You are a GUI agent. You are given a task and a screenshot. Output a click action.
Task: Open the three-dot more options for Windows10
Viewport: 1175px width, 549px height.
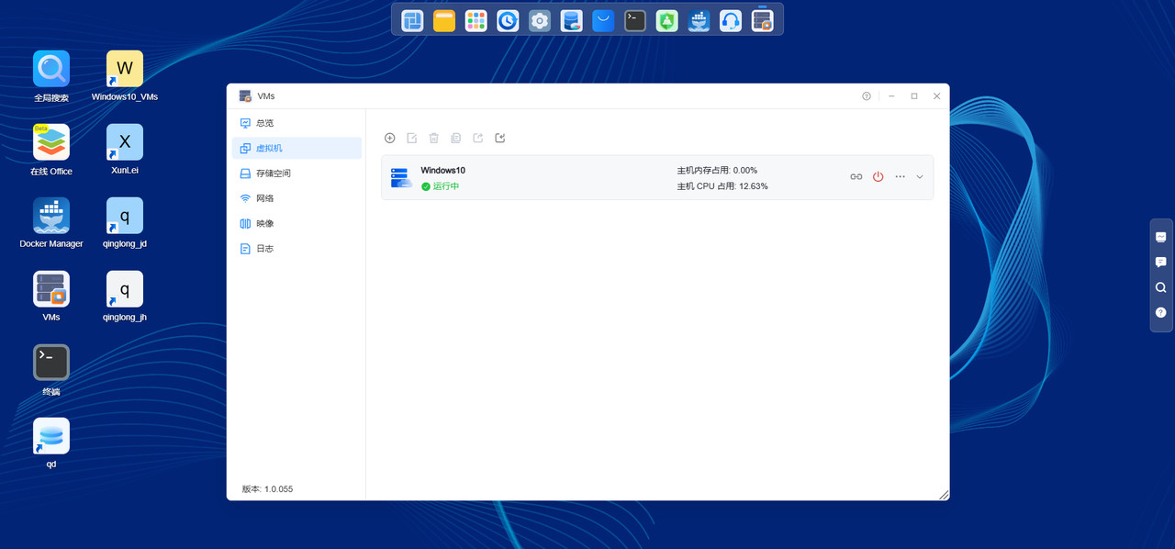900,177
